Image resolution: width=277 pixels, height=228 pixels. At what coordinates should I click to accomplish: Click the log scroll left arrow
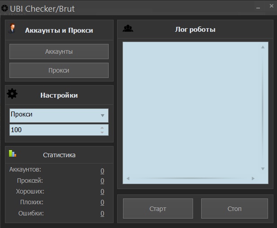(x=128, y=178)
